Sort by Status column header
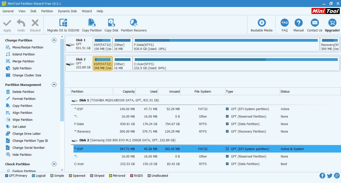Viewport: 341px width, 183px height. tap(310, 91)
